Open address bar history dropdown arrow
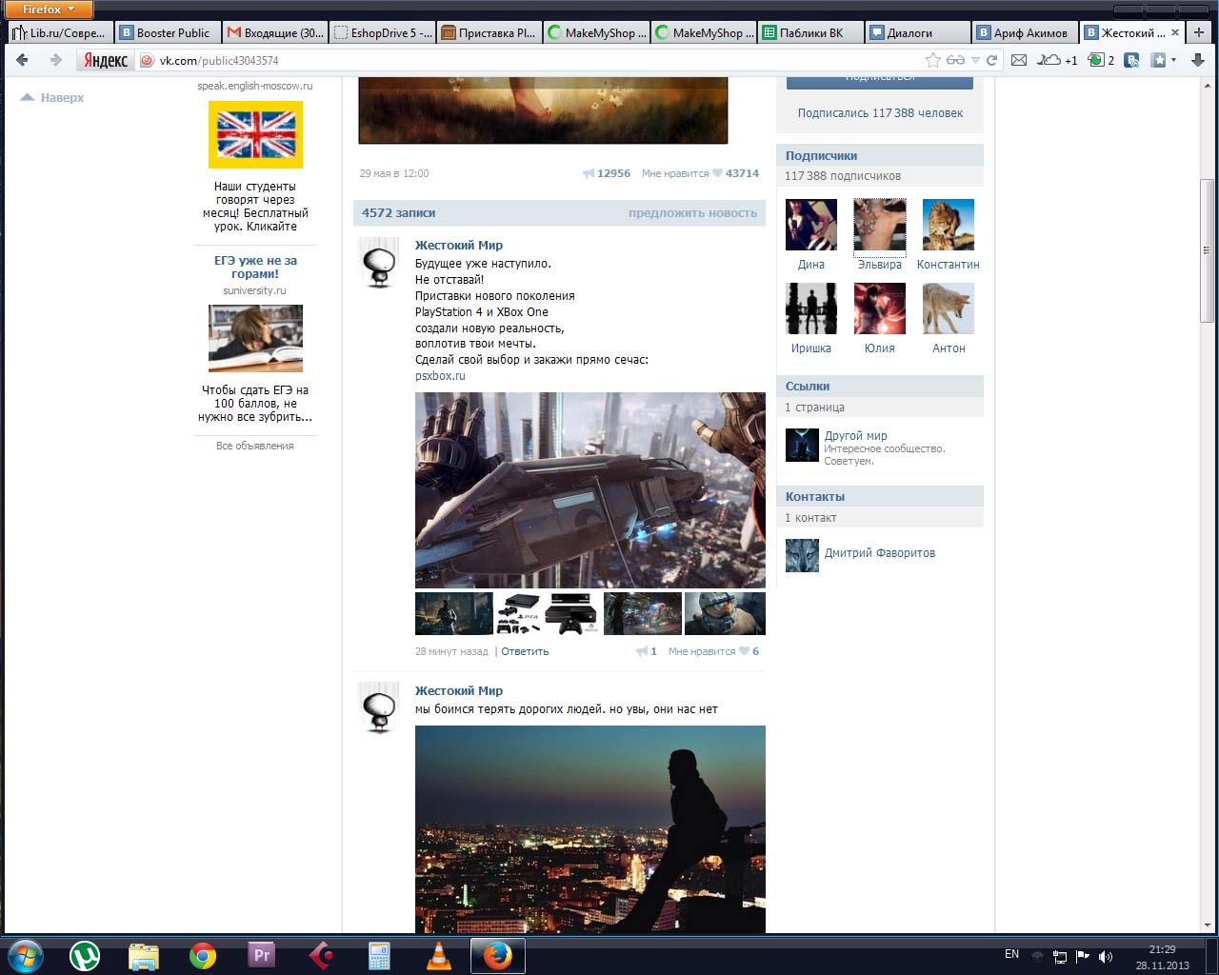The width and height of the screenshot is (1219, 975). pos(975,60)
